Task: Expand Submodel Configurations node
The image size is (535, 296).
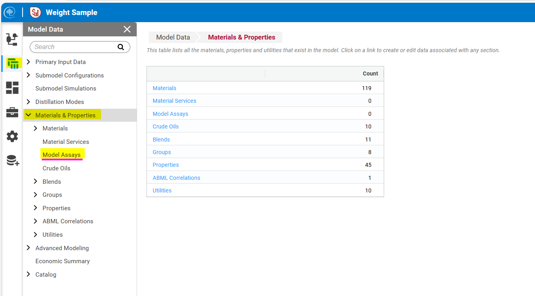Action: [28, 75]
